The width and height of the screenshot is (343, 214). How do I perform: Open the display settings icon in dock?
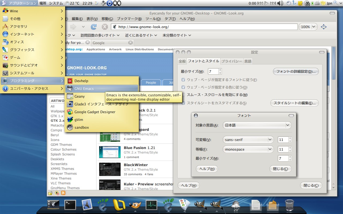(x=53, y=205)
